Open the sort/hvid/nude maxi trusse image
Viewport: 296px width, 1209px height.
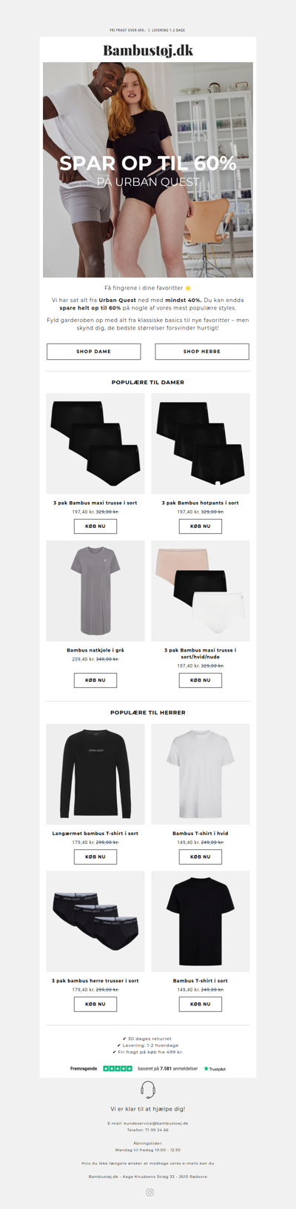[x=201, y=591]
